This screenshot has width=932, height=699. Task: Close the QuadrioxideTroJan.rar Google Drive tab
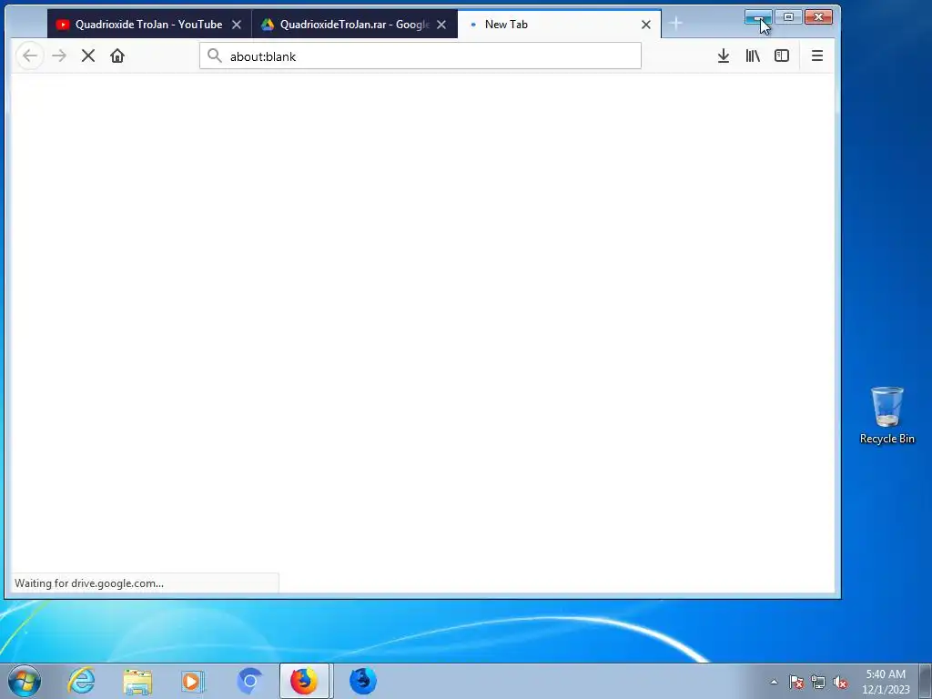pyautogui.click(x=441, y=25)
